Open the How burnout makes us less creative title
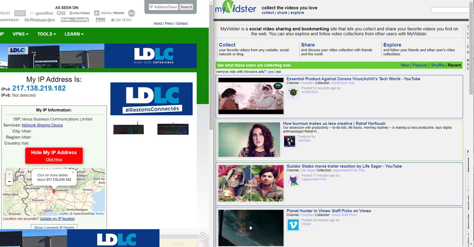This screenshot has width=474, height=247. (334, 123)
